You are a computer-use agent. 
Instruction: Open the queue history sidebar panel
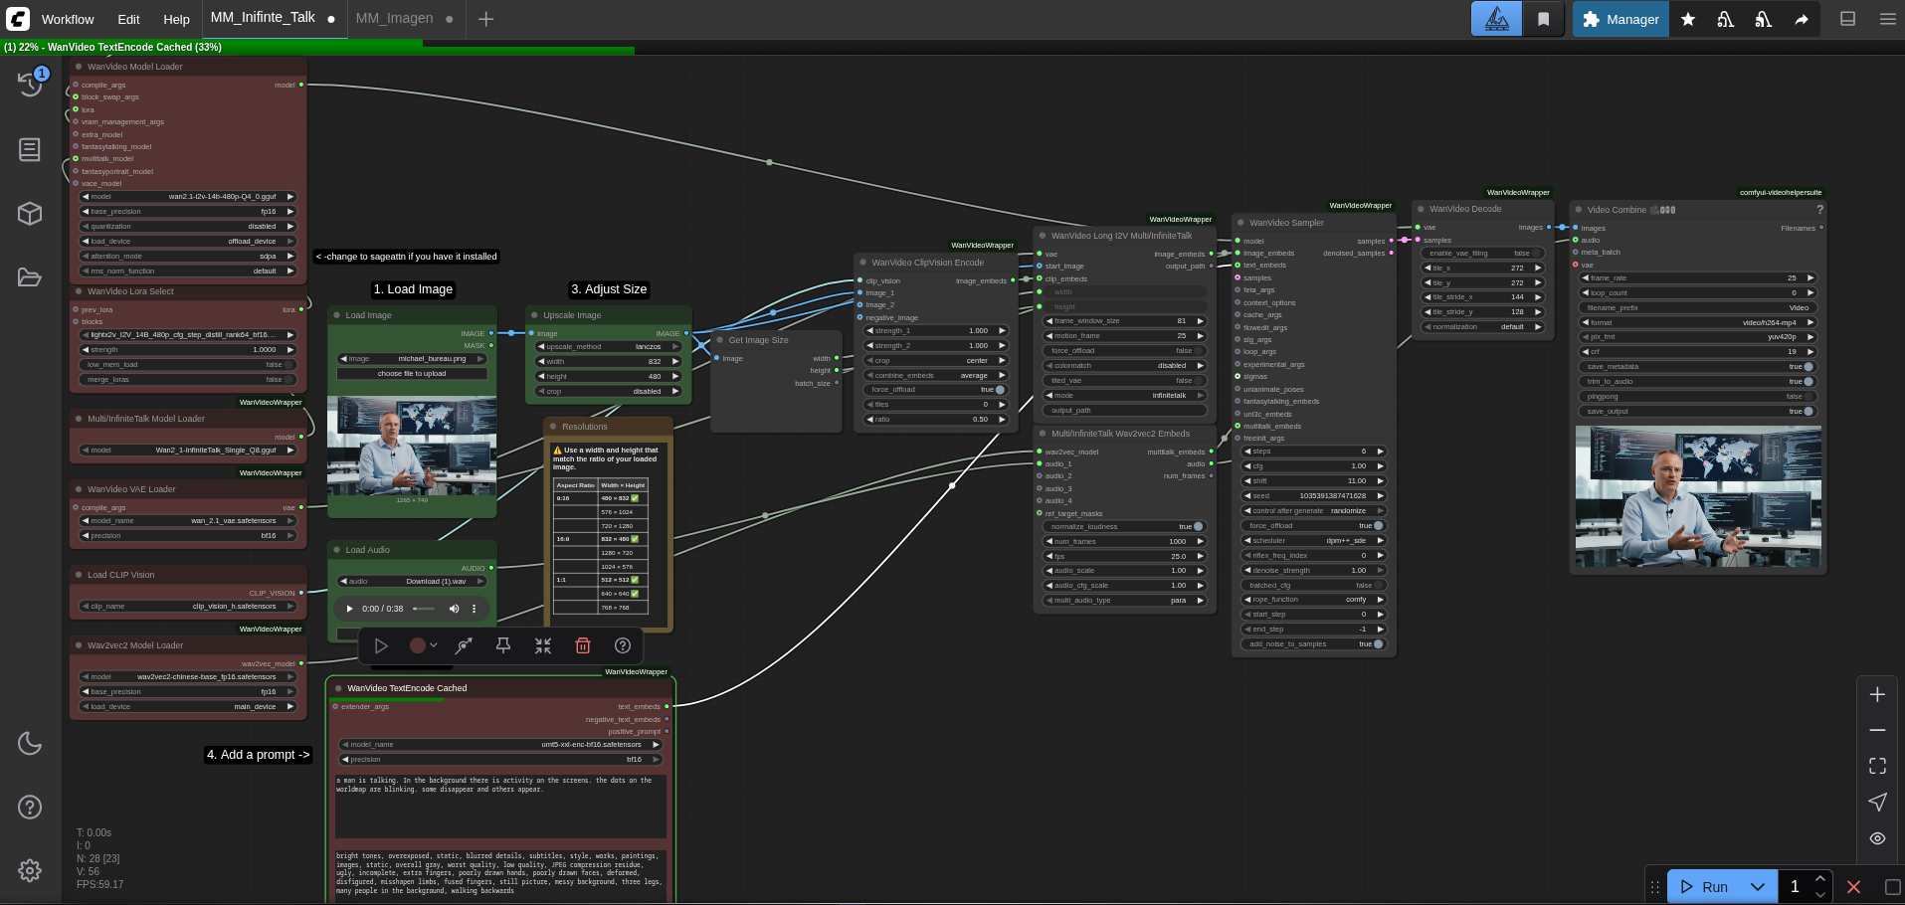[x=30, y=85]
